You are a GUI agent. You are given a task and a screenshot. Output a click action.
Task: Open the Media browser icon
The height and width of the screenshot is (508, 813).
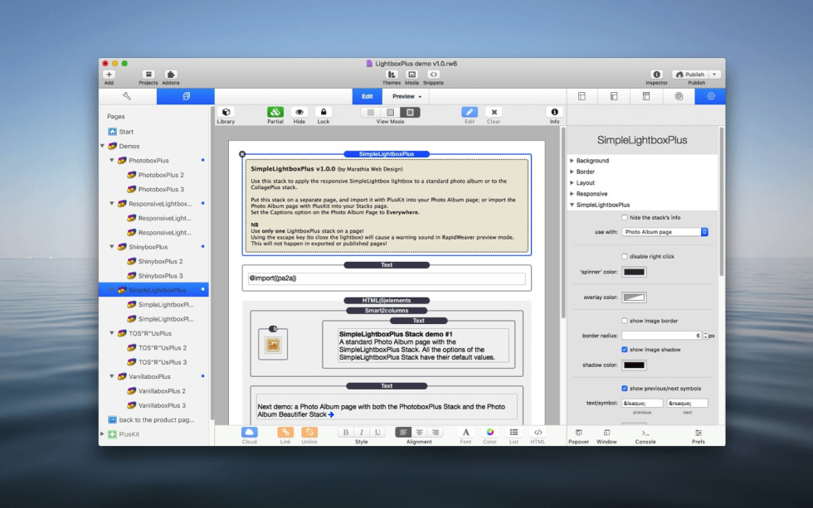[x=411, y=75]
